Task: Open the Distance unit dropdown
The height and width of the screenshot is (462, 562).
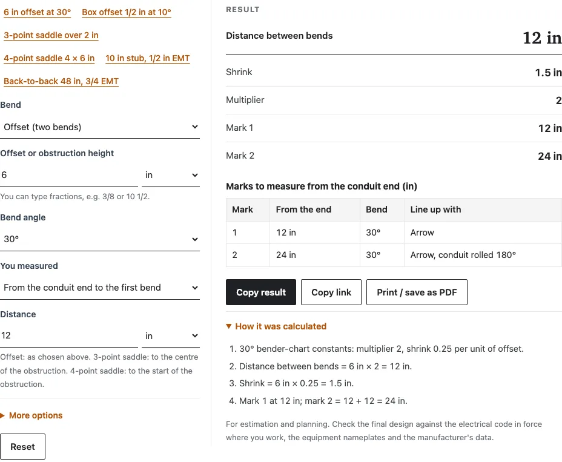Action: [x=171, y=336]
